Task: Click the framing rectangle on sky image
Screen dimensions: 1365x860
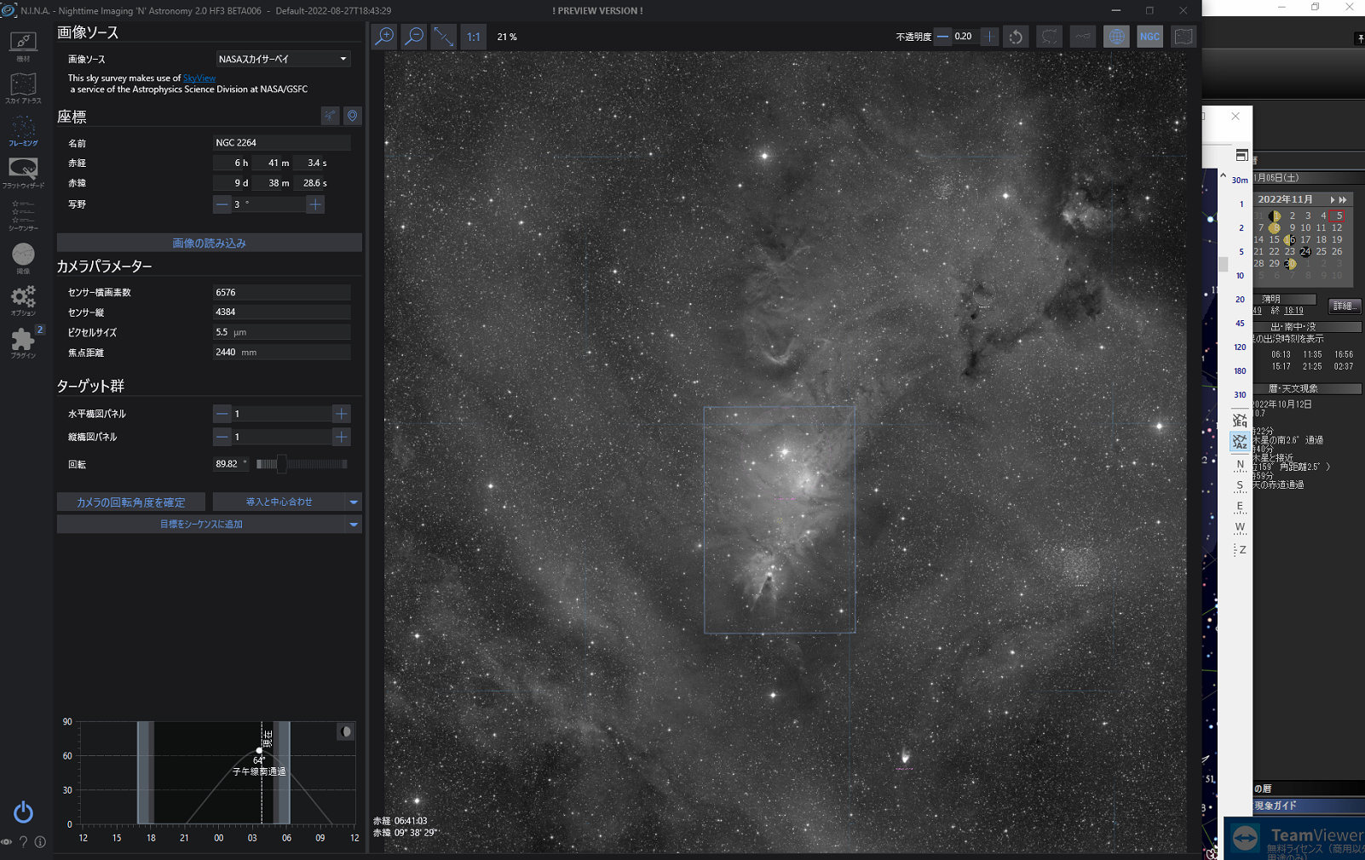Action: point(780,519)
